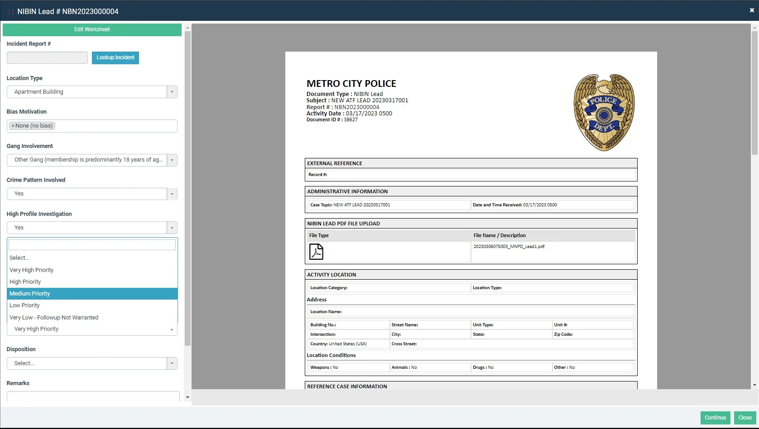Open the attached NIBIN Lead PDF file

pyautogui.click(x=316, y=252)
